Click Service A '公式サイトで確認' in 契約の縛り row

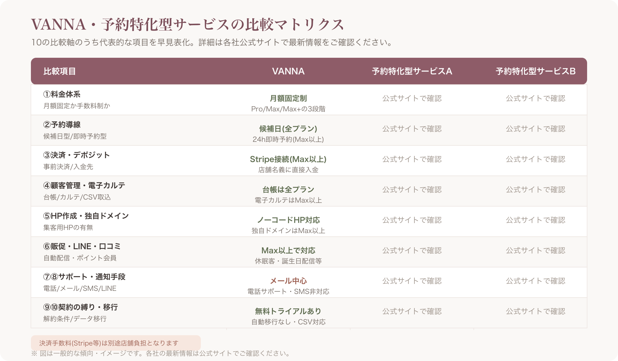click(412, 311)
